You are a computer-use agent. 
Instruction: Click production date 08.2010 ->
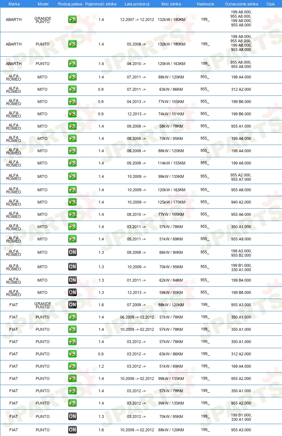coord(136,214)
